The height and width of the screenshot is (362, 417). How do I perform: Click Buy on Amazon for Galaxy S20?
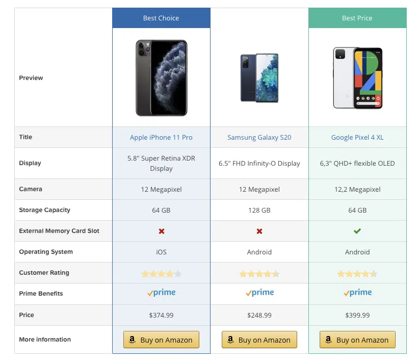(x=259, y=340)
